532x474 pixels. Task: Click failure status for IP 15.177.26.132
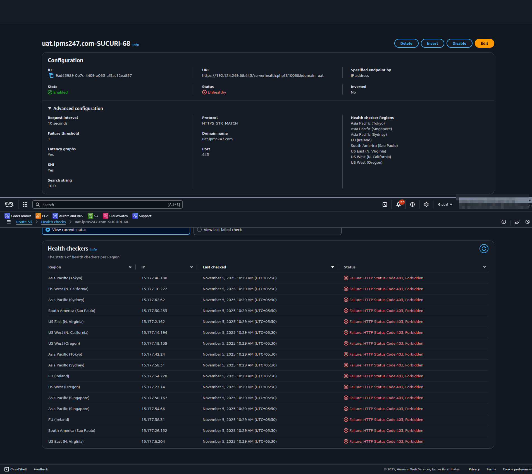click(383, 431)
